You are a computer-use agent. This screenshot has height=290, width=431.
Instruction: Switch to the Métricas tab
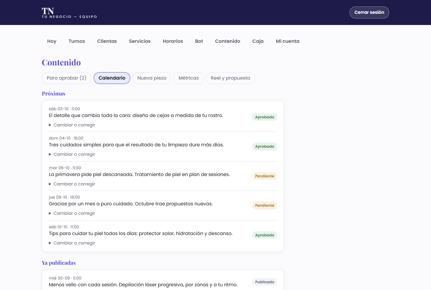(x=189, y=78)
